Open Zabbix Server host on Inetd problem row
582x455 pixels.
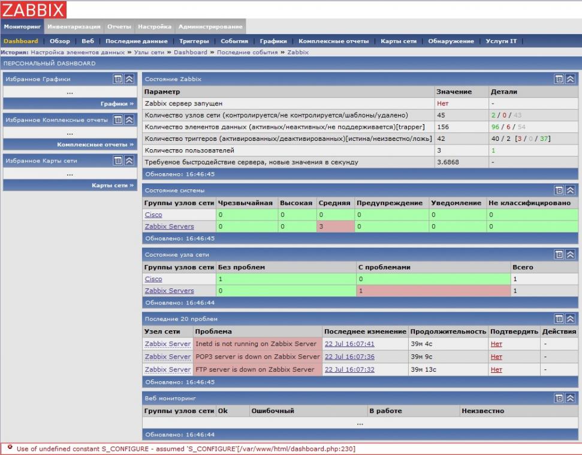click(x=167, y=343)
